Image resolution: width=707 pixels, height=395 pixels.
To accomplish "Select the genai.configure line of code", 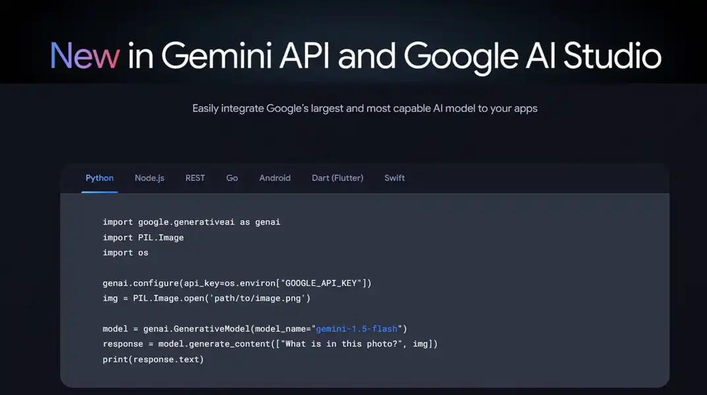I will pos(237,282).
